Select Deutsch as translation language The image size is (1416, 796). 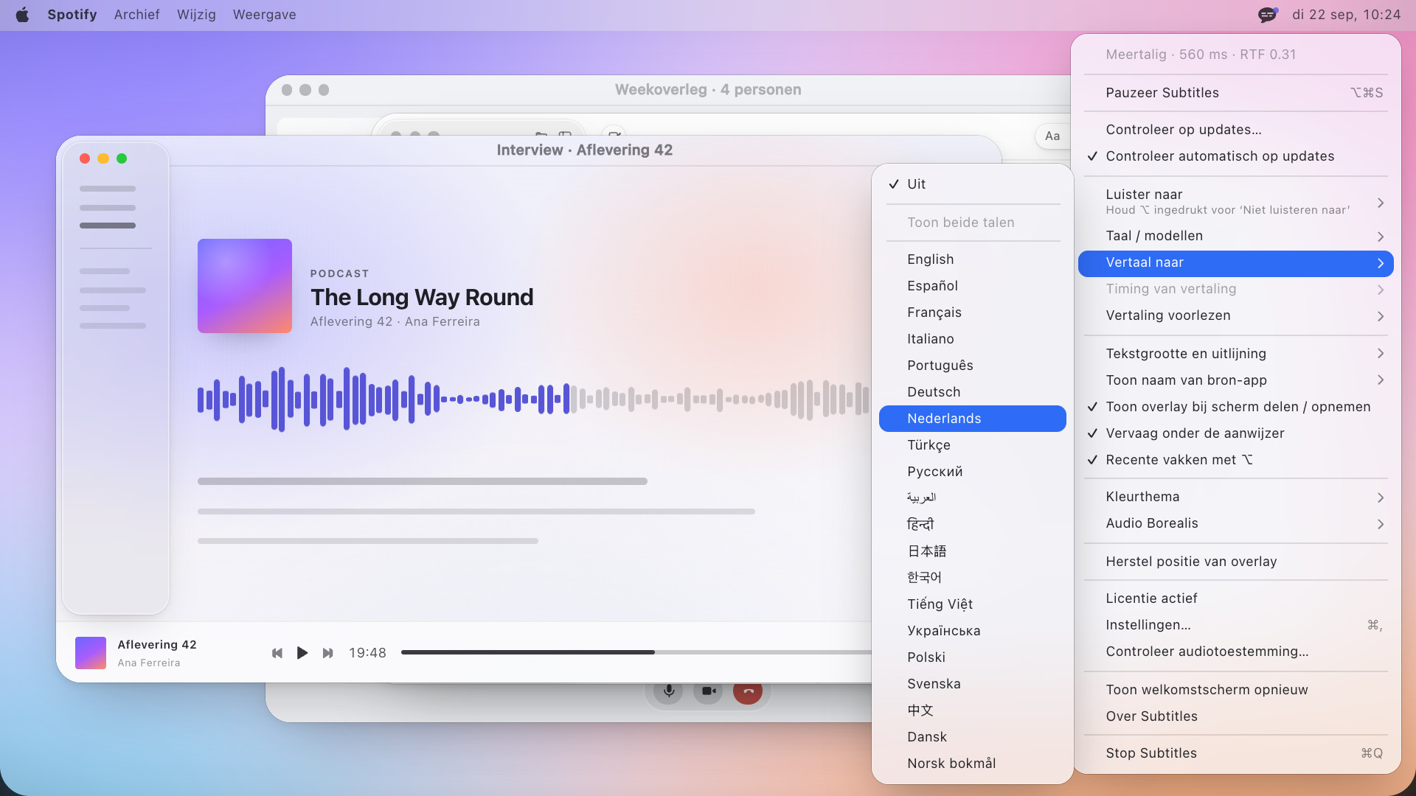(x=973, y=392)
